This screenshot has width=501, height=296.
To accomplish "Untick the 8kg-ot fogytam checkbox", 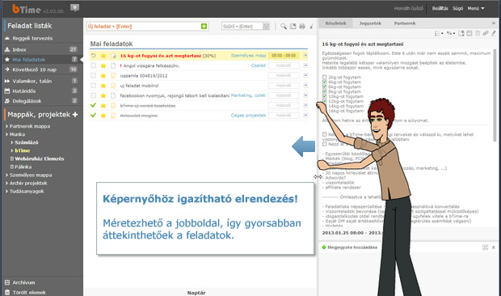I will [325, 91].
